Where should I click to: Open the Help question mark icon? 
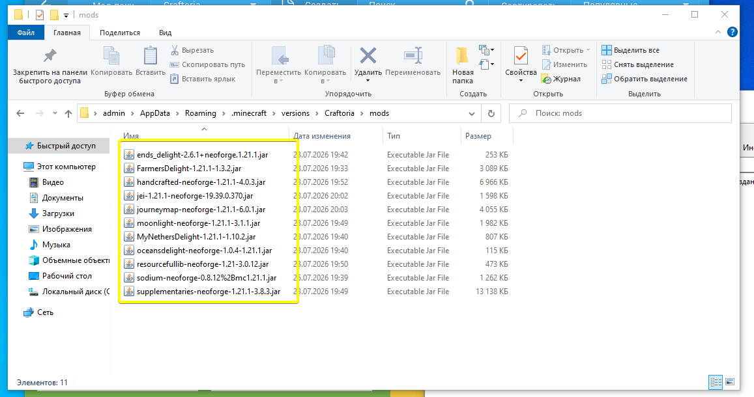tap(732, 32)
